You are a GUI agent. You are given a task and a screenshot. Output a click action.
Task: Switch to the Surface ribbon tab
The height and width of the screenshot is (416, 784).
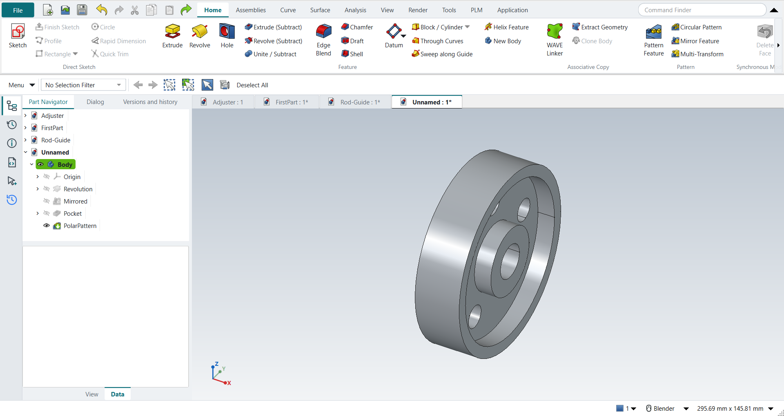pos(320,10)
